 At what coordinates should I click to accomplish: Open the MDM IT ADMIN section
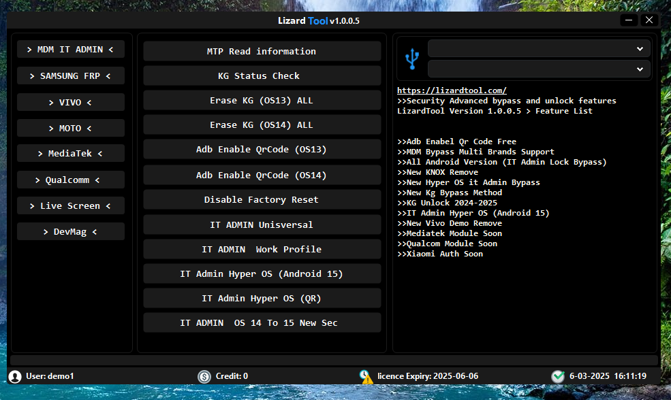pyautogui.click(x=71, y=50)
